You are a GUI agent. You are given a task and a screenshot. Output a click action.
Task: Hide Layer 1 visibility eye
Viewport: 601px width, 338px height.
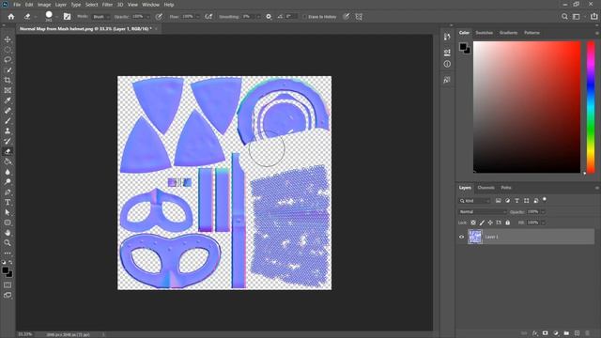461,237
